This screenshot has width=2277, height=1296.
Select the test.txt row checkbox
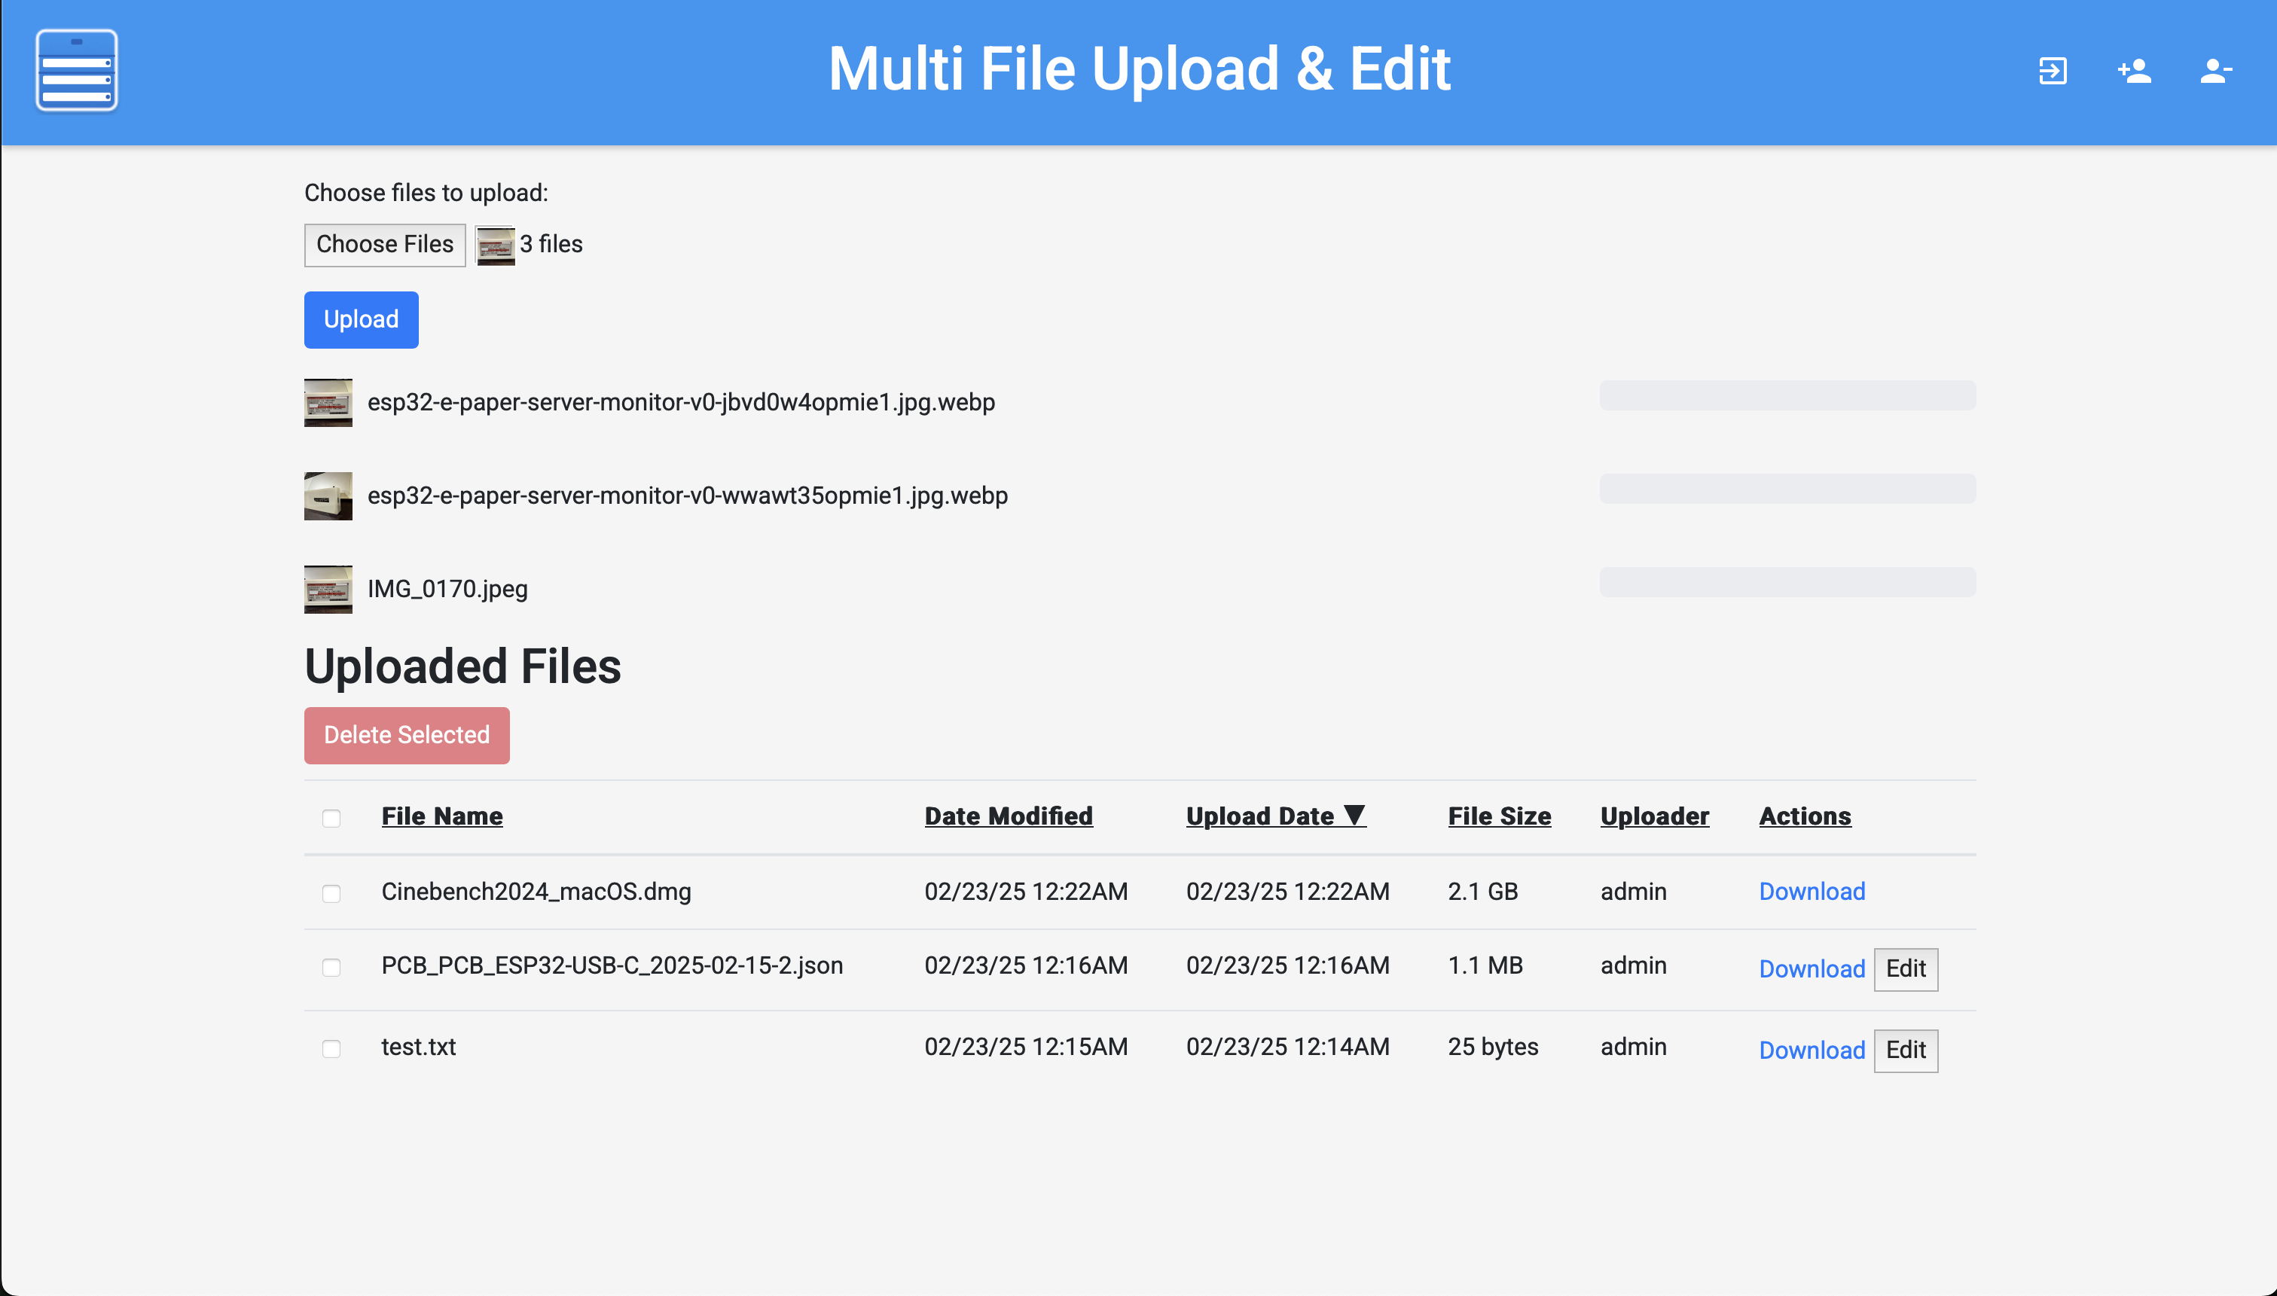tap(331, 1048)
